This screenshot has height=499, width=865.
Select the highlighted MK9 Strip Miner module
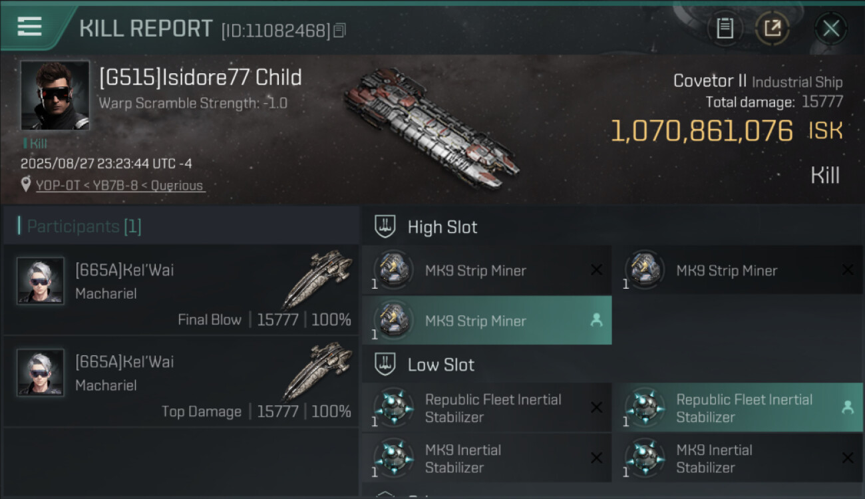point(476,321)
